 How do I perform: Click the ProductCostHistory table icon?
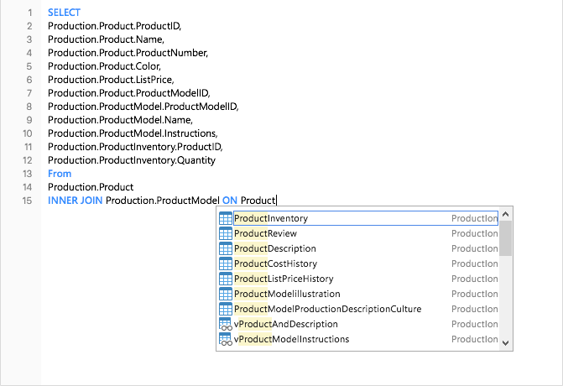coord(225,263)
